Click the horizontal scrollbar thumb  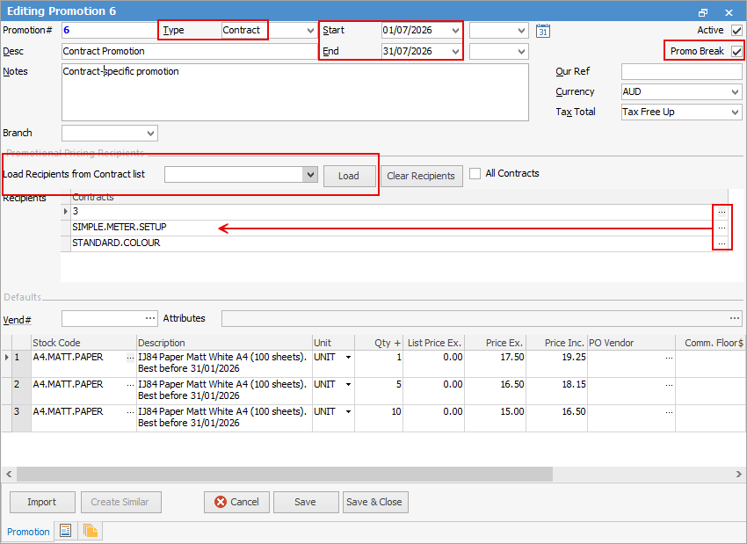tap(285, 474)
